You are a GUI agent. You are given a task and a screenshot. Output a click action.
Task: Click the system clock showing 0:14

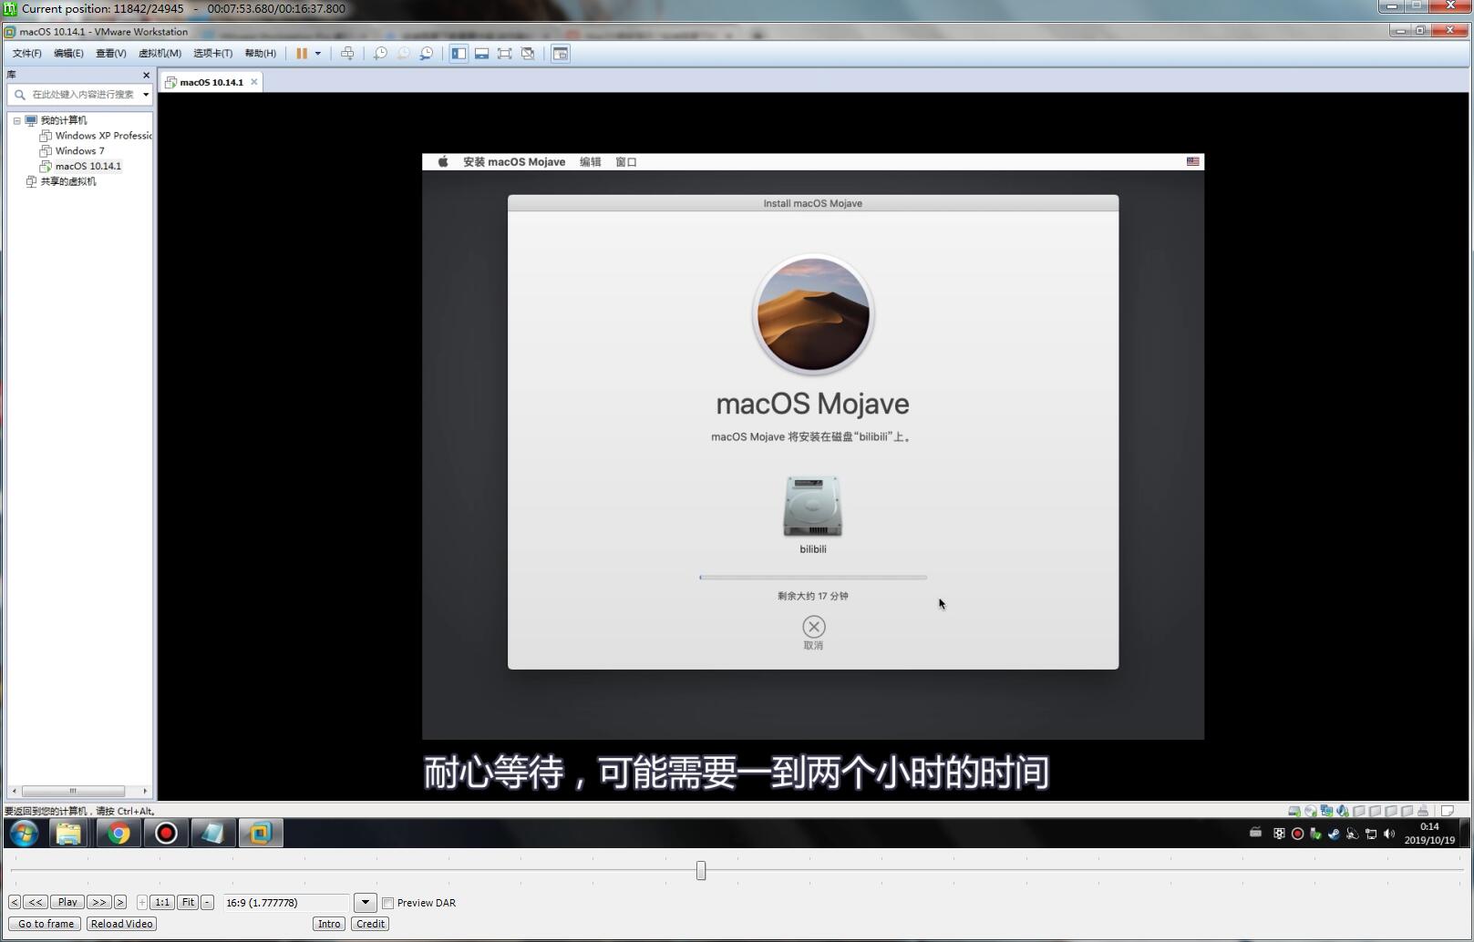[1429, 834]
